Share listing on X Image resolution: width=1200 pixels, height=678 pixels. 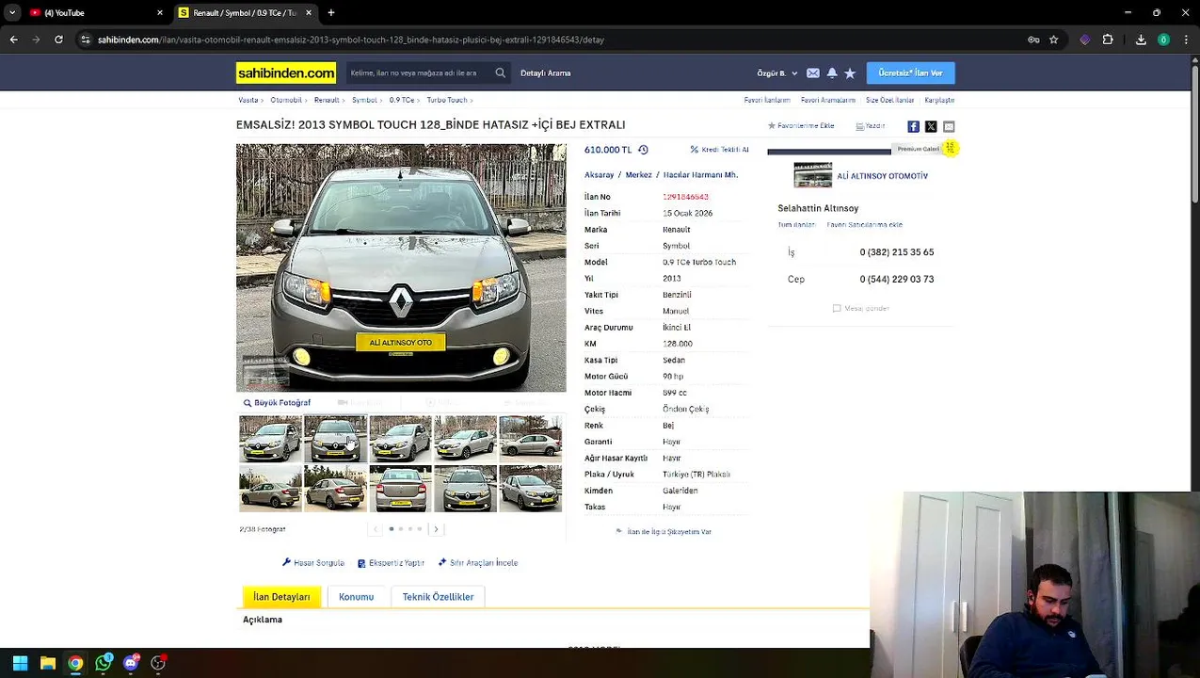pos(931,126)
